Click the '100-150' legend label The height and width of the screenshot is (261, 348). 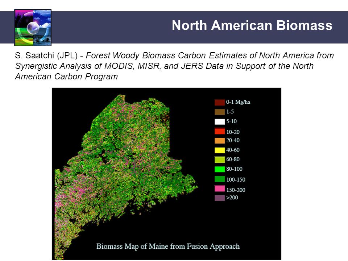pyautogui.click(x=236, y=179)
